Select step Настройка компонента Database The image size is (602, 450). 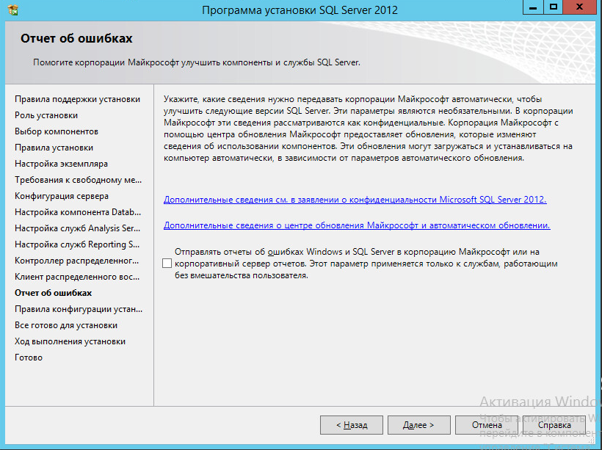coord(78,212)
